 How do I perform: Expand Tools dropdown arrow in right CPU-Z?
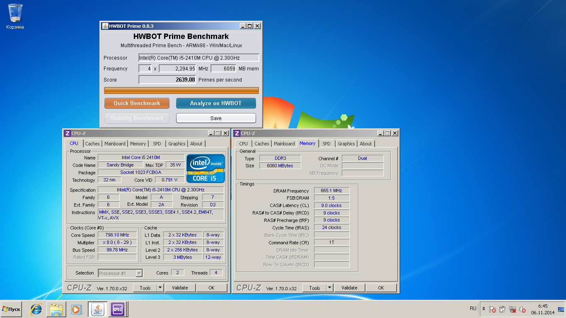point(330,288)
